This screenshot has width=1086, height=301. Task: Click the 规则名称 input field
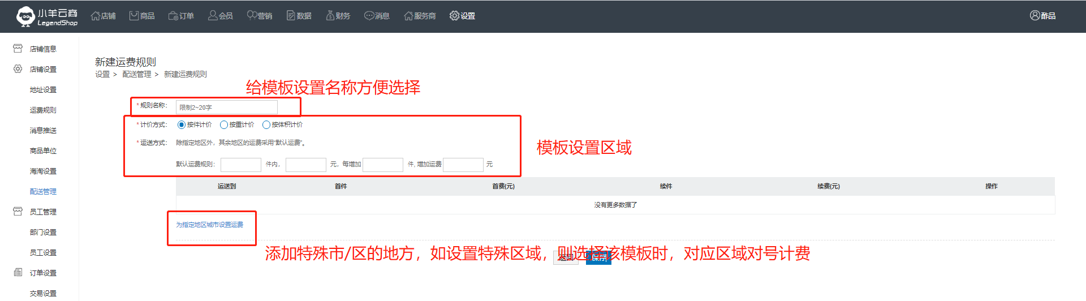point(226,107)
